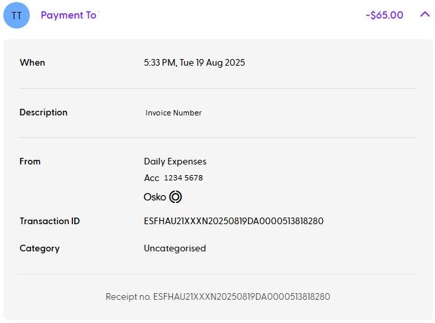Image resolution: width=435 pixels, height=323 pixels.
Task: Click the TT avatar circle
Action: [17, 15]
